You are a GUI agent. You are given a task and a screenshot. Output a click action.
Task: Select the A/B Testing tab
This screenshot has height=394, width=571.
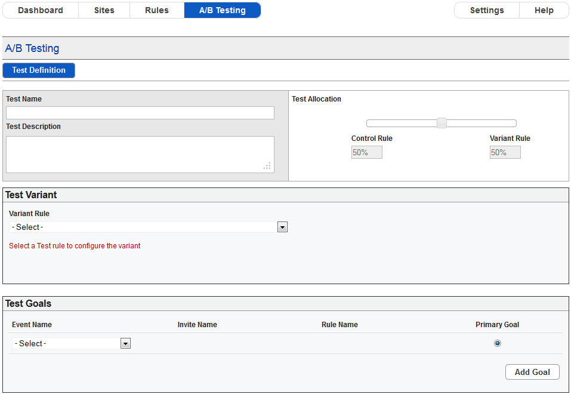click(x=223, y=10)
